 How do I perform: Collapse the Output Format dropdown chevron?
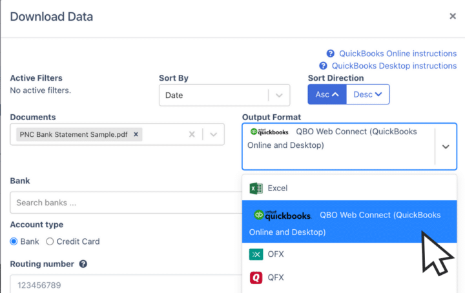(x=445, y=146)
